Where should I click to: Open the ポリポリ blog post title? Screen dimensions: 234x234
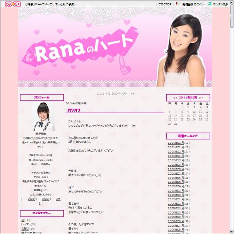74,110
